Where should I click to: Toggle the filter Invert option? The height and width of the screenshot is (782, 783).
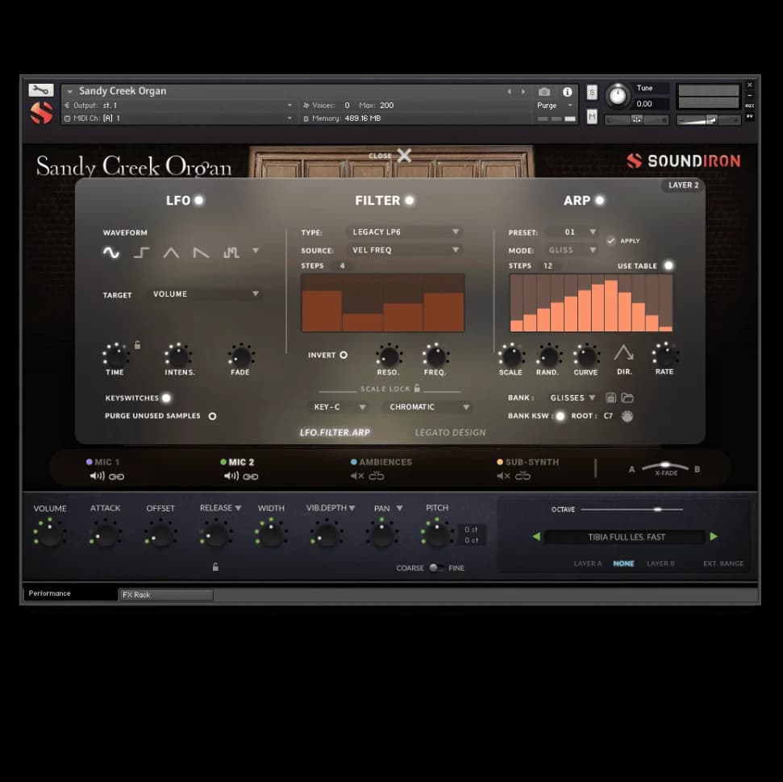(343, 355)
